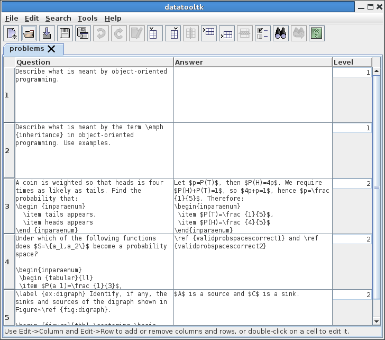Close the problems tab with X
The image size is (385, 340).
(x=51, y=49)
